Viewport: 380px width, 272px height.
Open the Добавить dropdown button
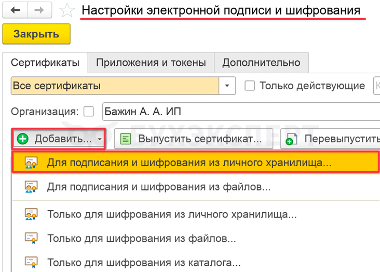click(59, 139)
